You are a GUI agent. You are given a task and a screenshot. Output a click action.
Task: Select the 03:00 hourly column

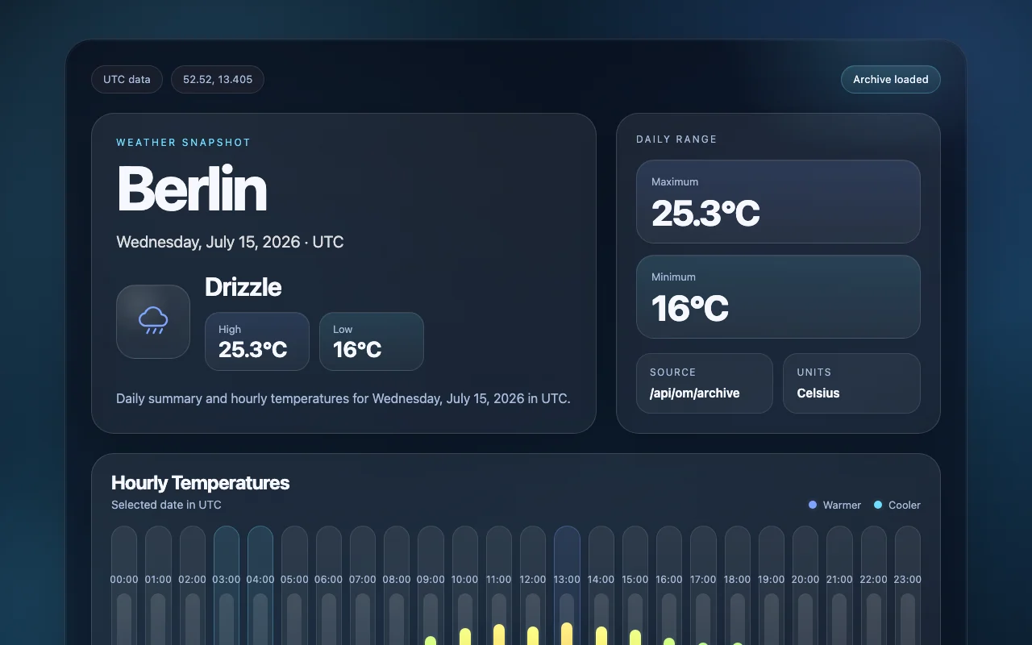pos(227,585)
